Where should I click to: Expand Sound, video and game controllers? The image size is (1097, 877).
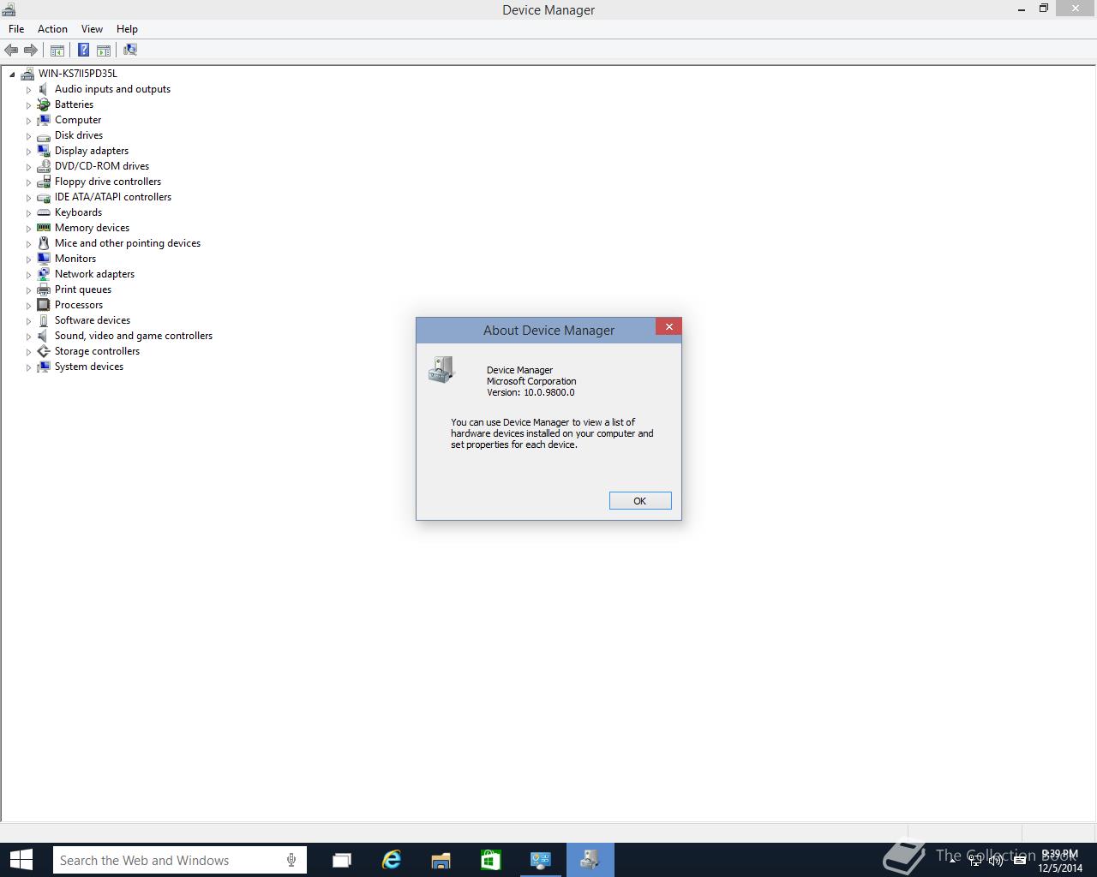[x=28, y=337]
